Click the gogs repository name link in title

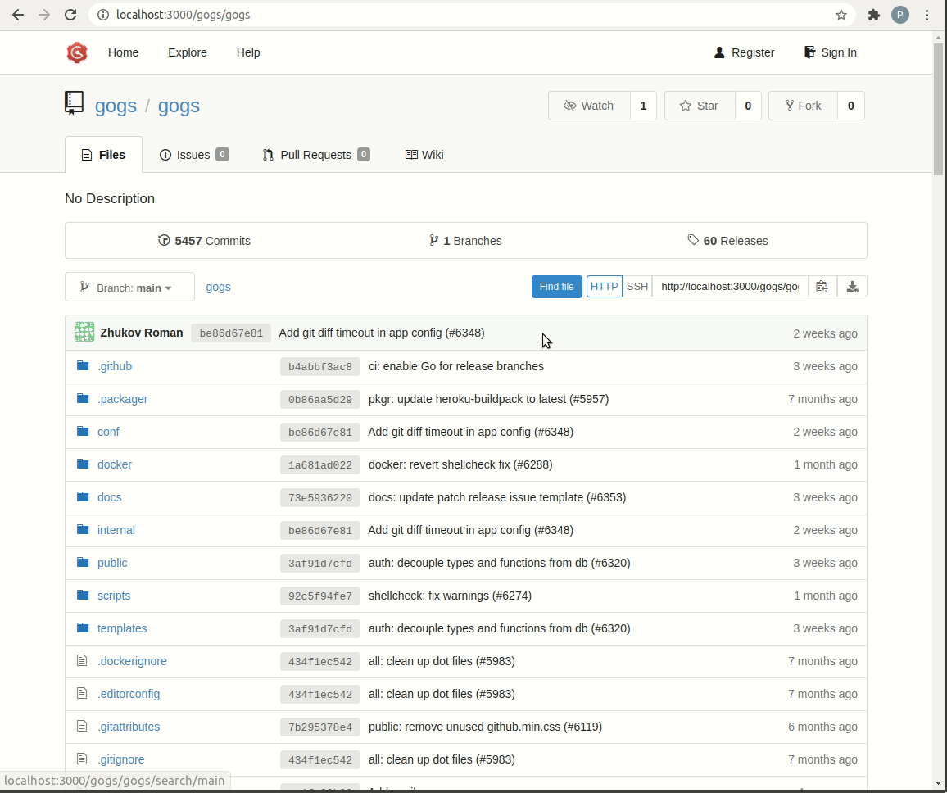[x=179, y=106]
